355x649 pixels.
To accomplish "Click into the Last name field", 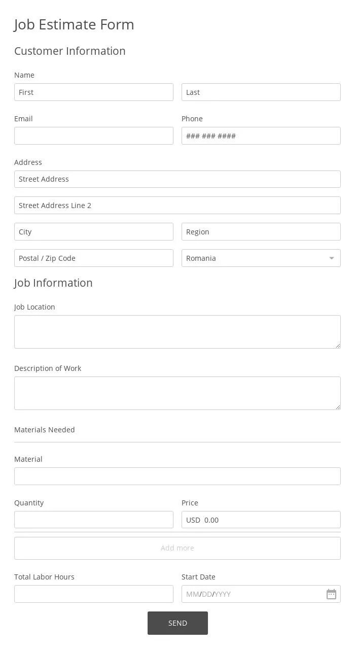I will coord(261,92).
